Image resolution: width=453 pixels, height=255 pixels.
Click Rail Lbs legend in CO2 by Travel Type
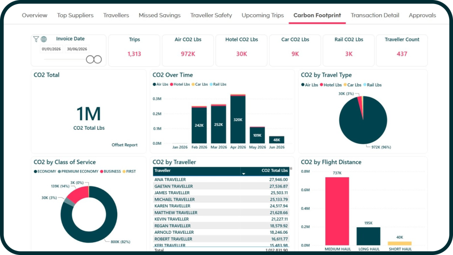point(372,85)
